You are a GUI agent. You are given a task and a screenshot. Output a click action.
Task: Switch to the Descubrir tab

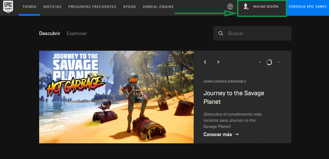50,33
